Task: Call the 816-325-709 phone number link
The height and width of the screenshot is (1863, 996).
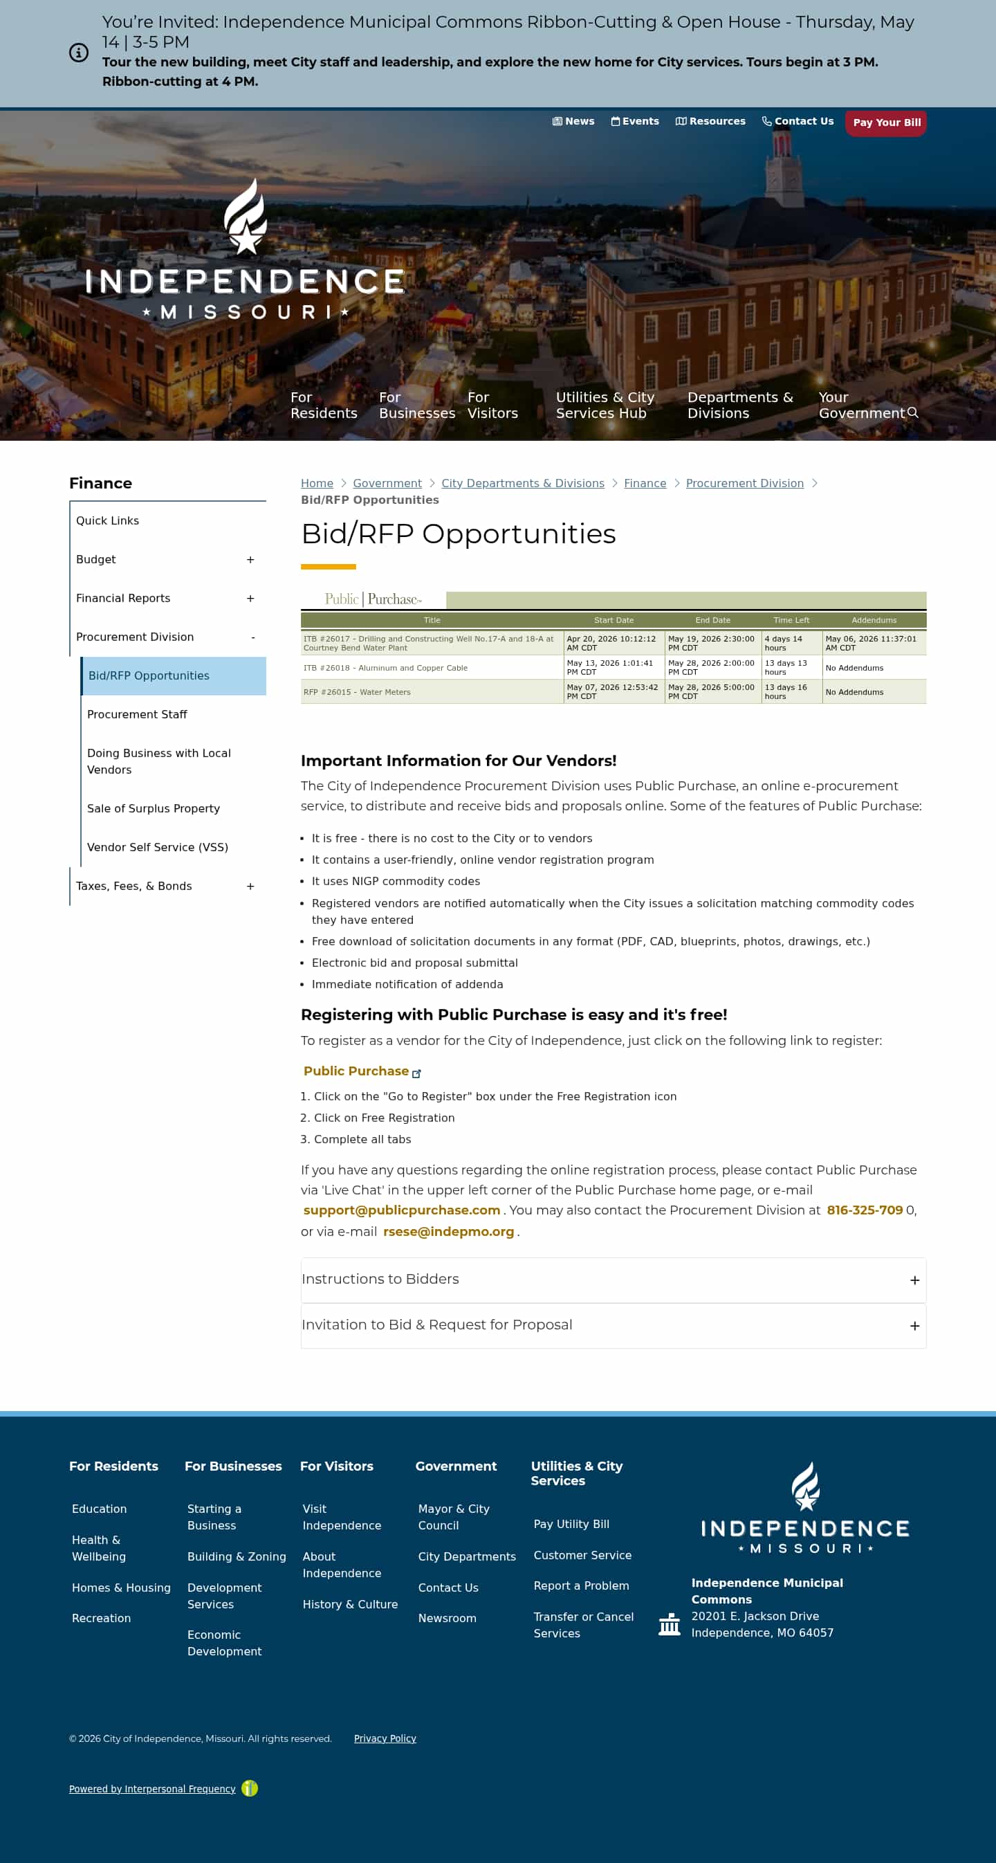Action: pos(865,1210)
